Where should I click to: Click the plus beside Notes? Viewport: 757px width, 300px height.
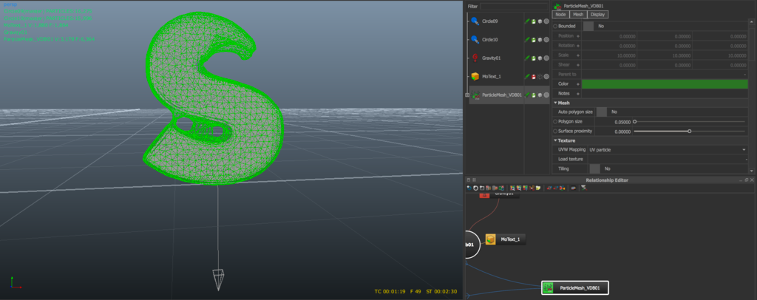coord(578,93)
